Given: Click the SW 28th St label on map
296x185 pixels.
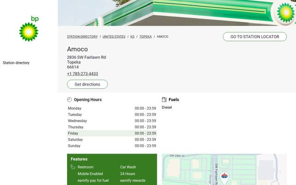Looking at the screenshot, I should (177, 156).
